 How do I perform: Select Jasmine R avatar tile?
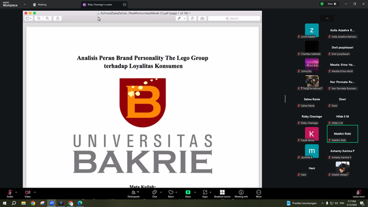[x=312, y=151]
